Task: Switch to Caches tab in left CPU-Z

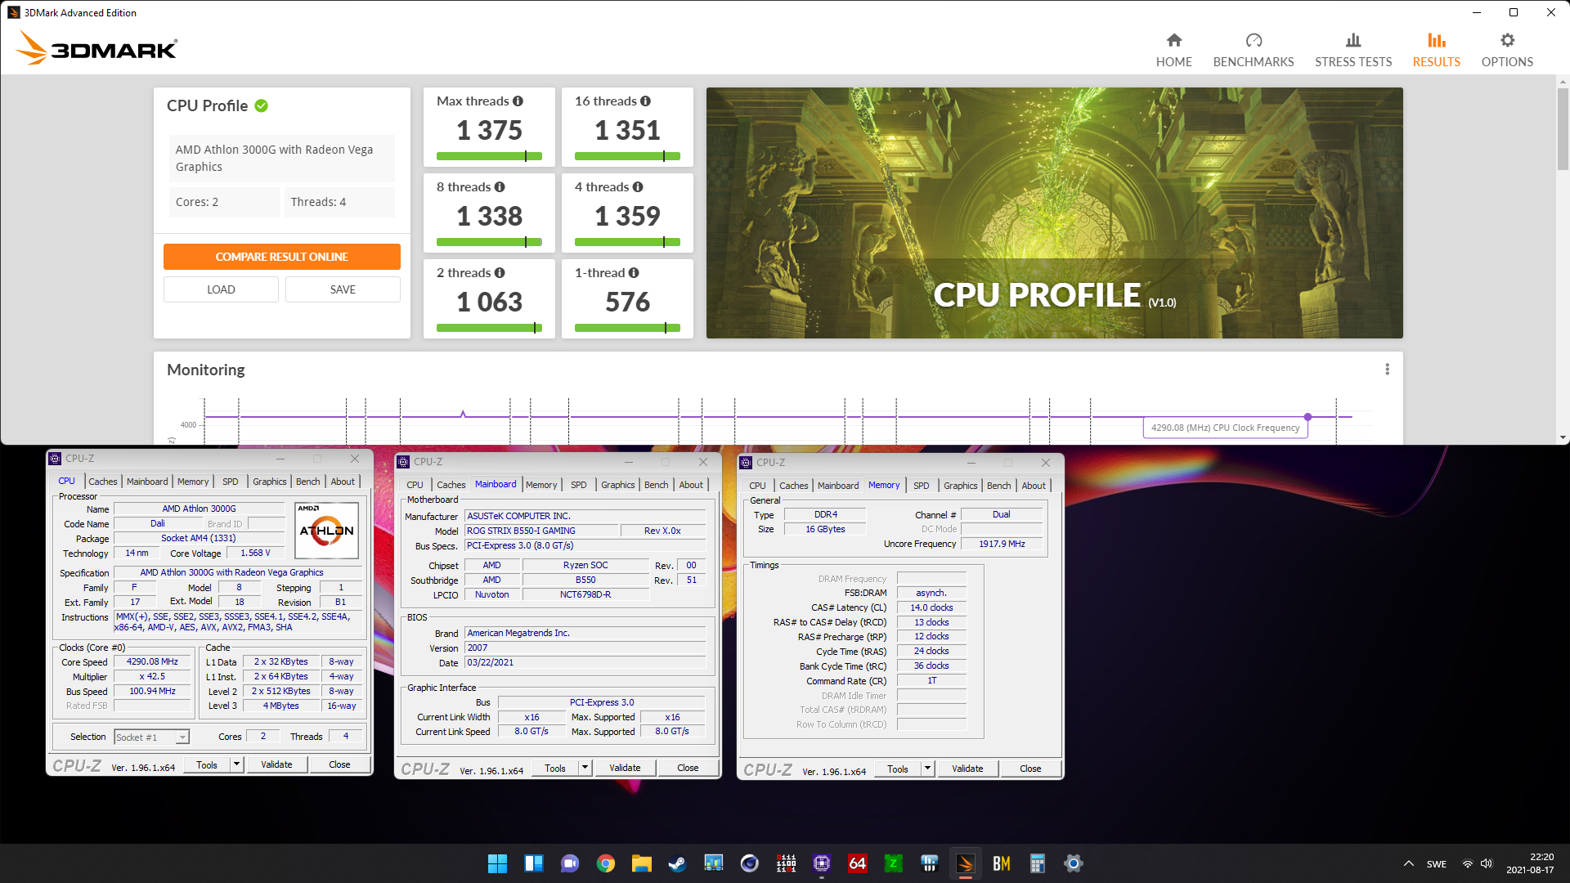Action: point(102,482)
